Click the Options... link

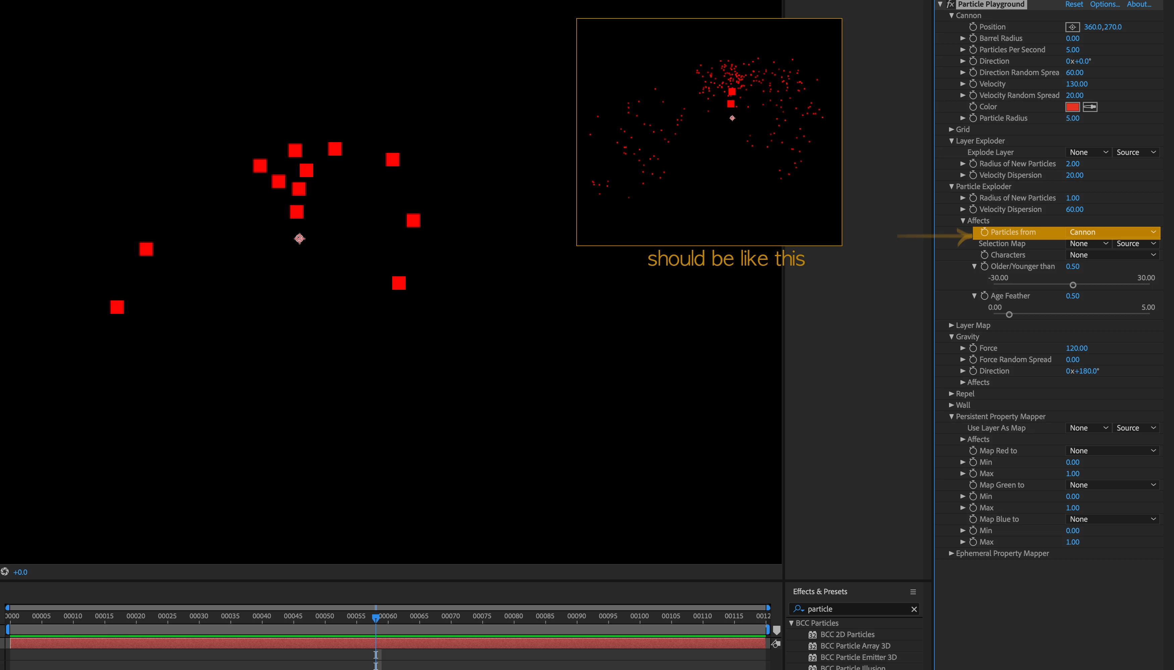(1105, 4)
